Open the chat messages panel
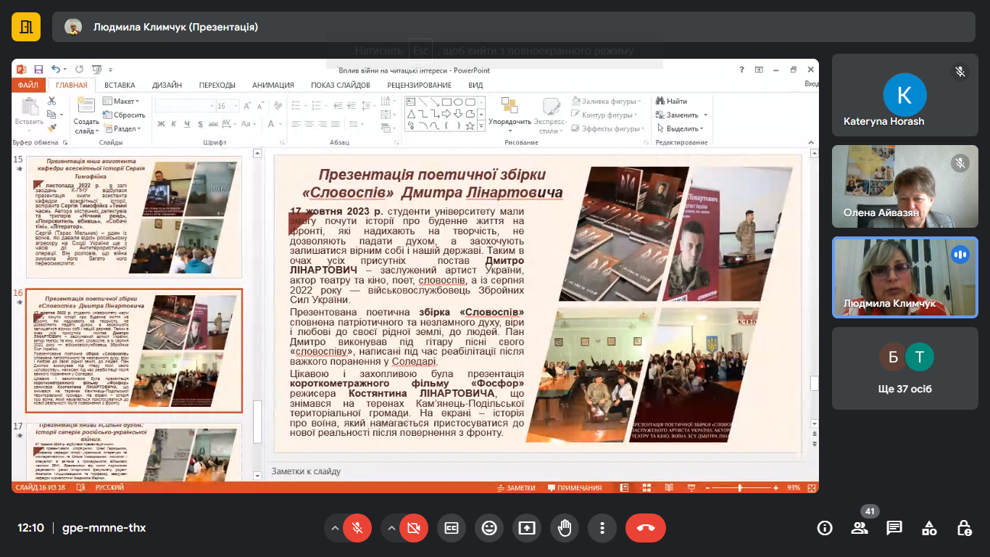 (894, 528)
